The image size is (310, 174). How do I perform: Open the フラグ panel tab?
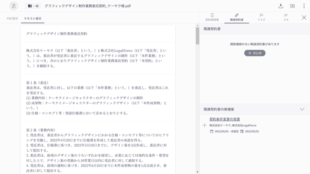pyautogui.click(x=261, y=17)
